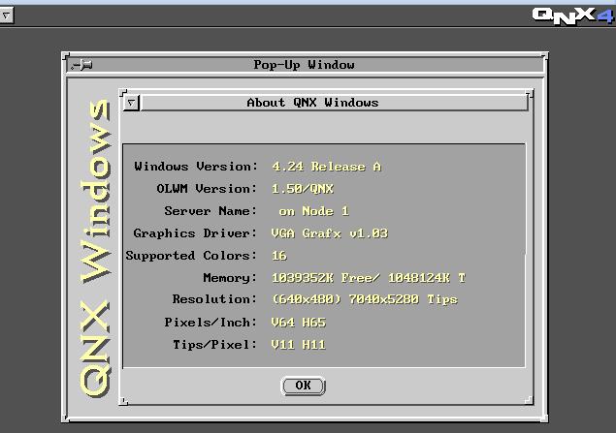Click the Tips/Pixel value V11 H11

click(299, 345)
